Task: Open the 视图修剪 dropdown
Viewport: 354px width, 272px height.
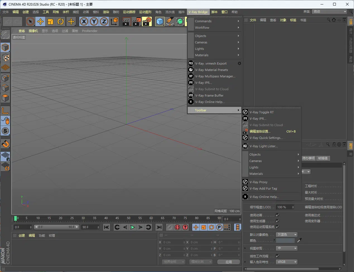Action: [x=287, y=248]
